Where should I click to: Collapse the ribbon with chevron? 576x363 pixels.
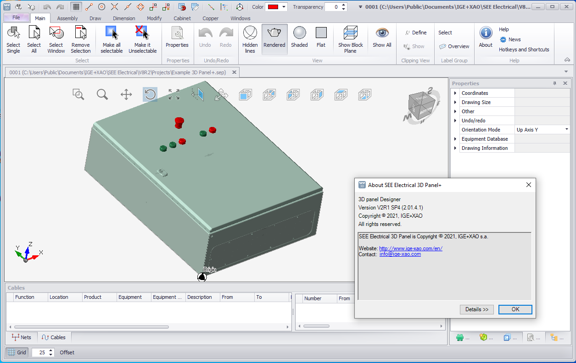click(x=567, y=60)
